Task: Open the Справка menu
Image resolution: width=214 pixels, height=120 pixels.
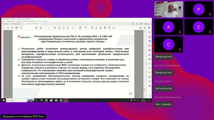Action: point(44,21)
